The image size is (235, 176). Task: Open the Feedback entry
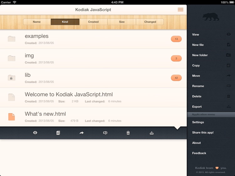click(211, 153)
